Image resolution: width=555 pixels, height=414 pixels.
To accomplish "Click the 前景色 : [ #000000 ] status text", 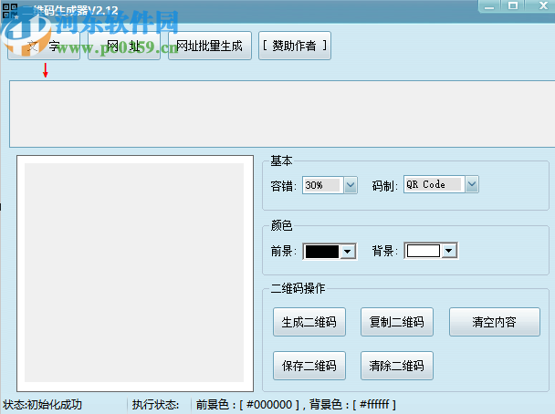I will coord(247,405).
